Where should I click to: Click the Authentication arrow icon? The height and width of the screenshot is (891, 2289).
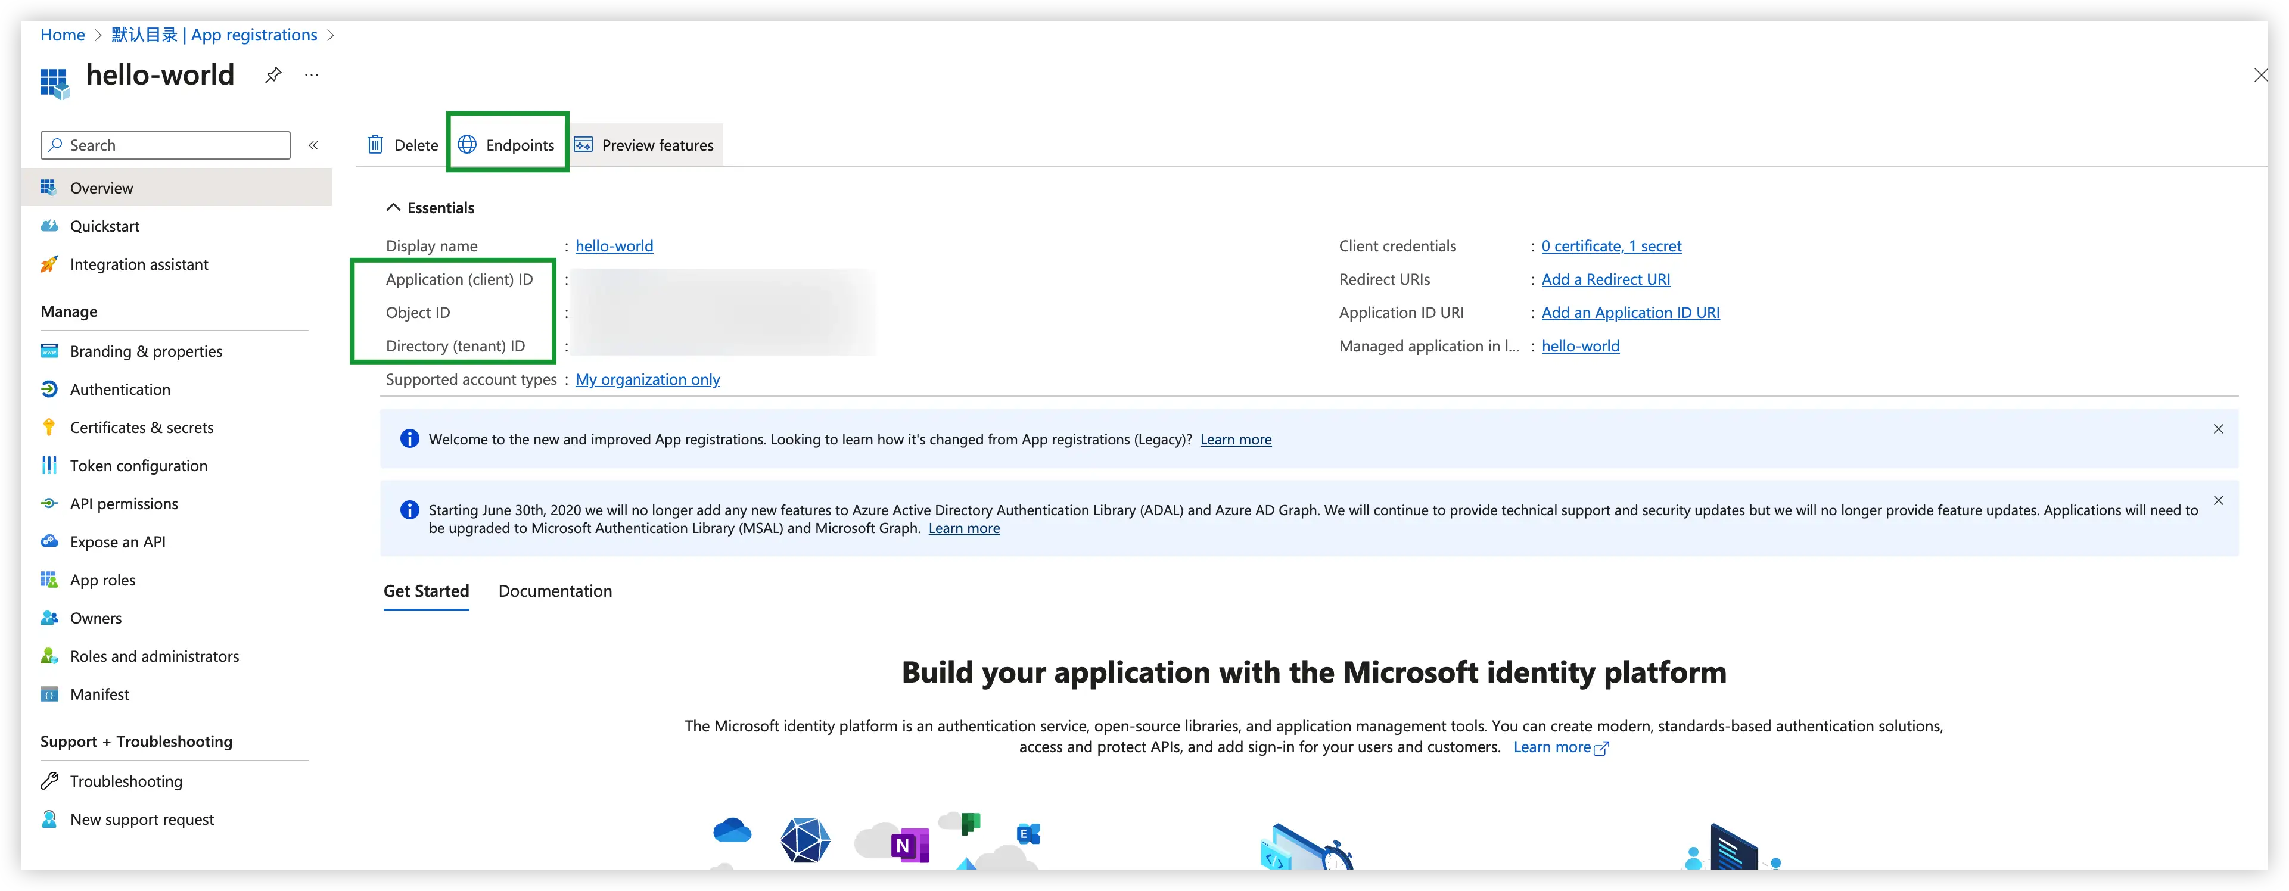(50, 389)
